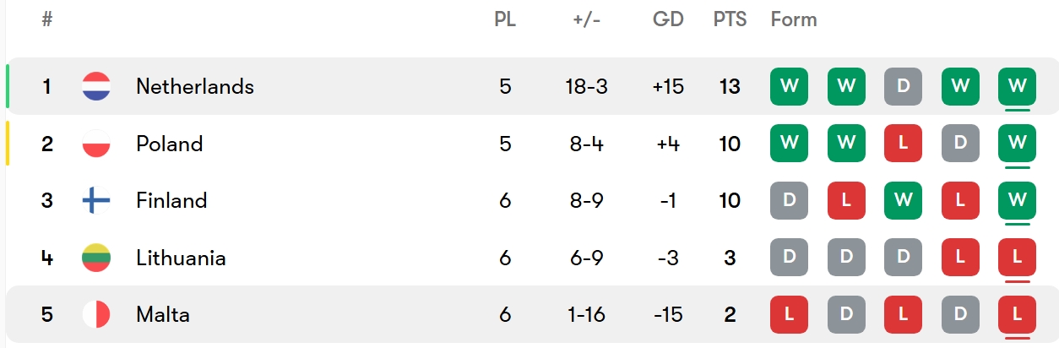Open Malta's latest loss form badge
Image resolution: width=1059 pixels, height=348 pixels.
coord(1017,315)
